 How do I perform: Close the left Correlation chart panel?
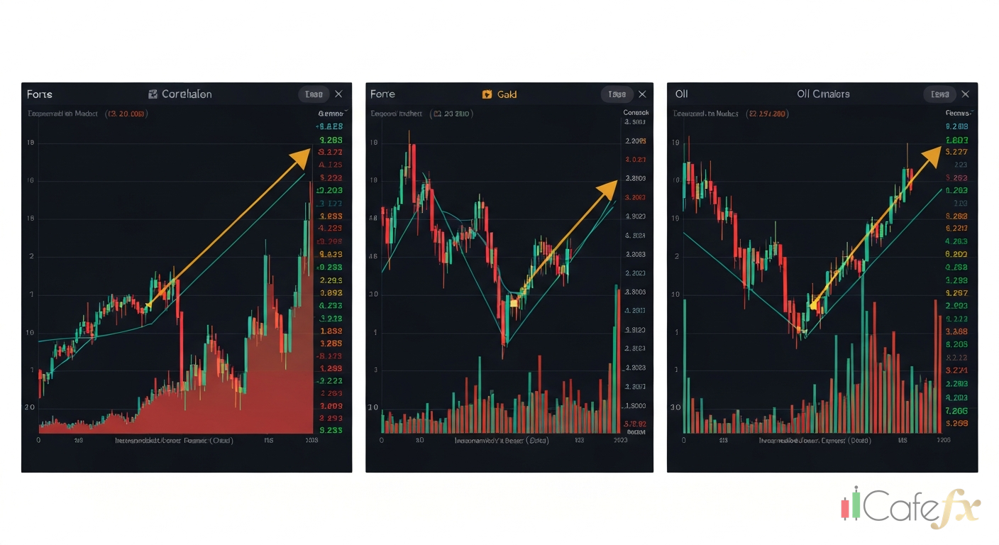(x=338, y=94)
